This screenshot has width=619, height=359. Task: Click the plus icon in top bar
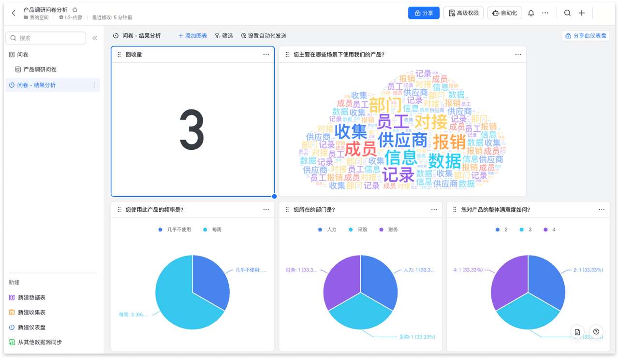click(582, 13)
